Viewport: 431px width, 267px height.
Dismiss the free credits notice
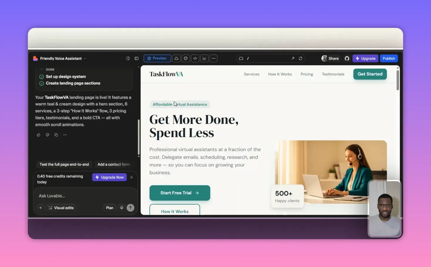click(x=132, y=177)
